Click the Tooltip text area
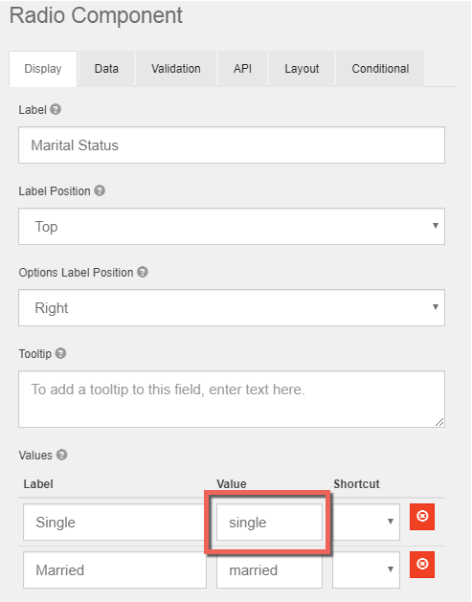472x602 pixels. 232,399
